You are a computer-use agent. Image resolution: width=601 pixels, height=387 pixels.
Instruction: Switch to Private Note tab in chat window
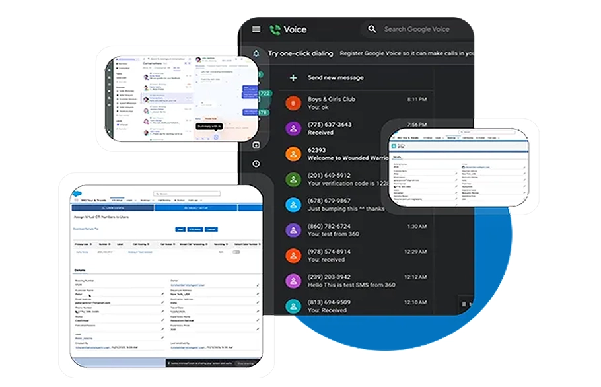coord(211,118)
